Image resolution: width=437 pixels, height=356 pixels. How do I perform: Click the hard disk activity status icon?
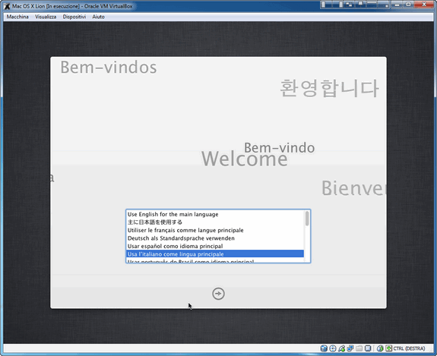(x=324, y=348)
